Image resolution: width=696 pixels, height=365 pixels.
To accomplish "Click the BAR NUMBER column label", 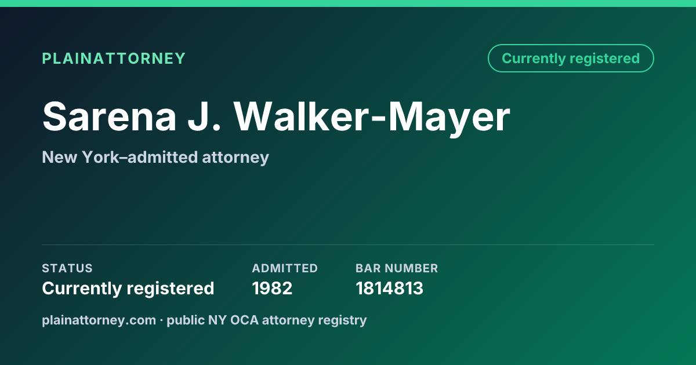I will (397, 268).
